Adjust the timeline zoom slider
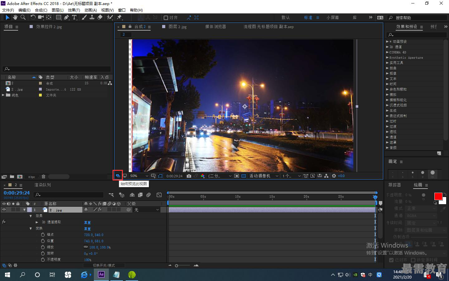Viewport: 449px width, 281px height. [x=176, y=266]
